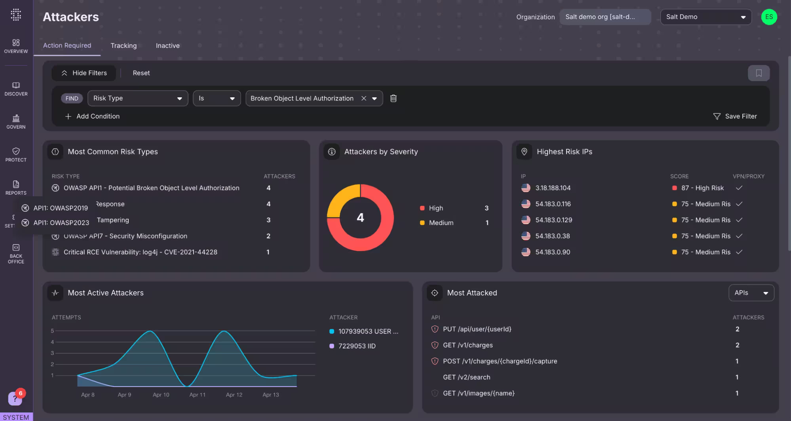Clear the Broken Object Level Authorization value
Viewport: 791px width, 421px height.
pyautogui.click(x=363, y=98)
